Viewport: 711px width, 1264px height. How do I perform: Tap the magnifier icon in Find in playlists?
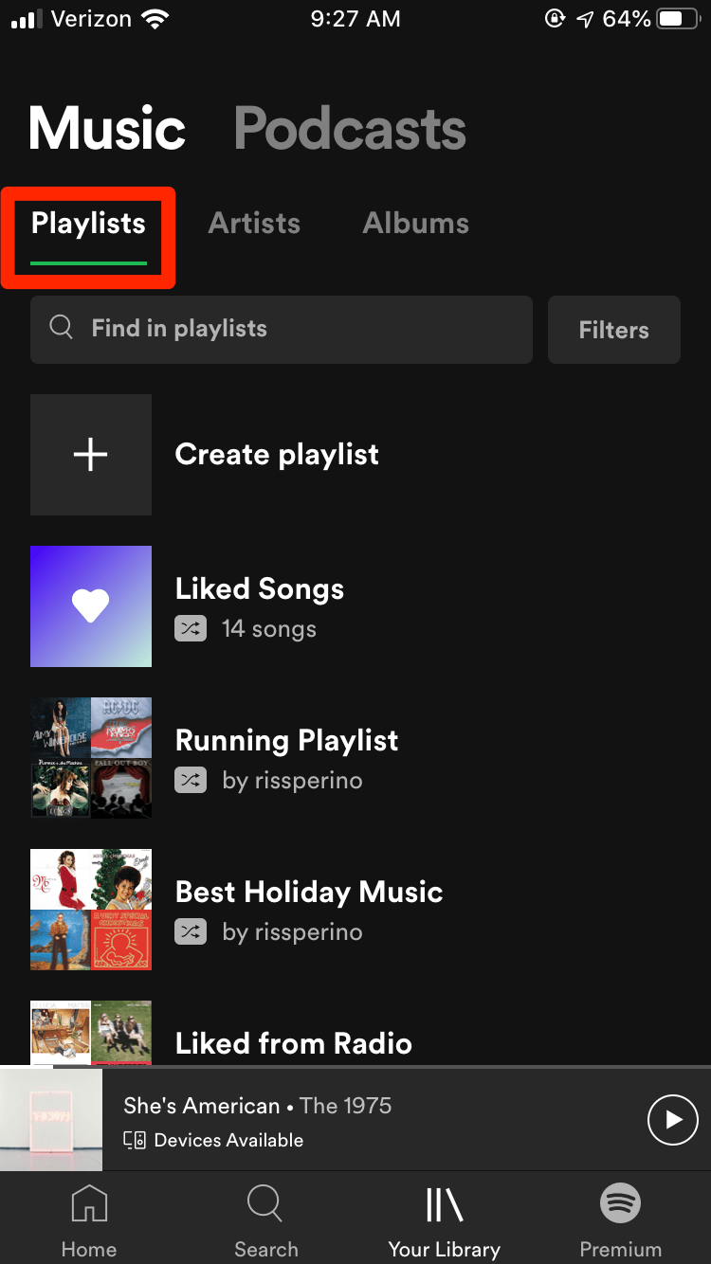click(x=62, y=328)
